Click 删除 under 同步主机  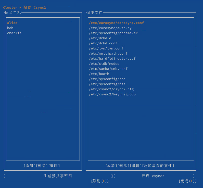42,166
